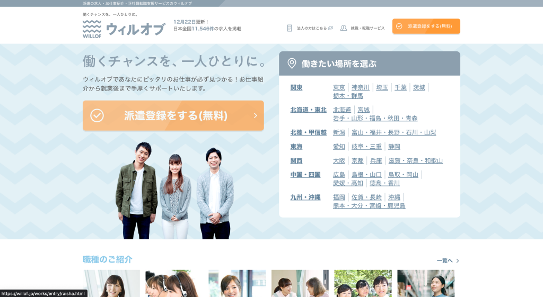This screenshot has height=297, width=543.
Task: Select 北海道 prefecture link
Action: coord(342,110)
